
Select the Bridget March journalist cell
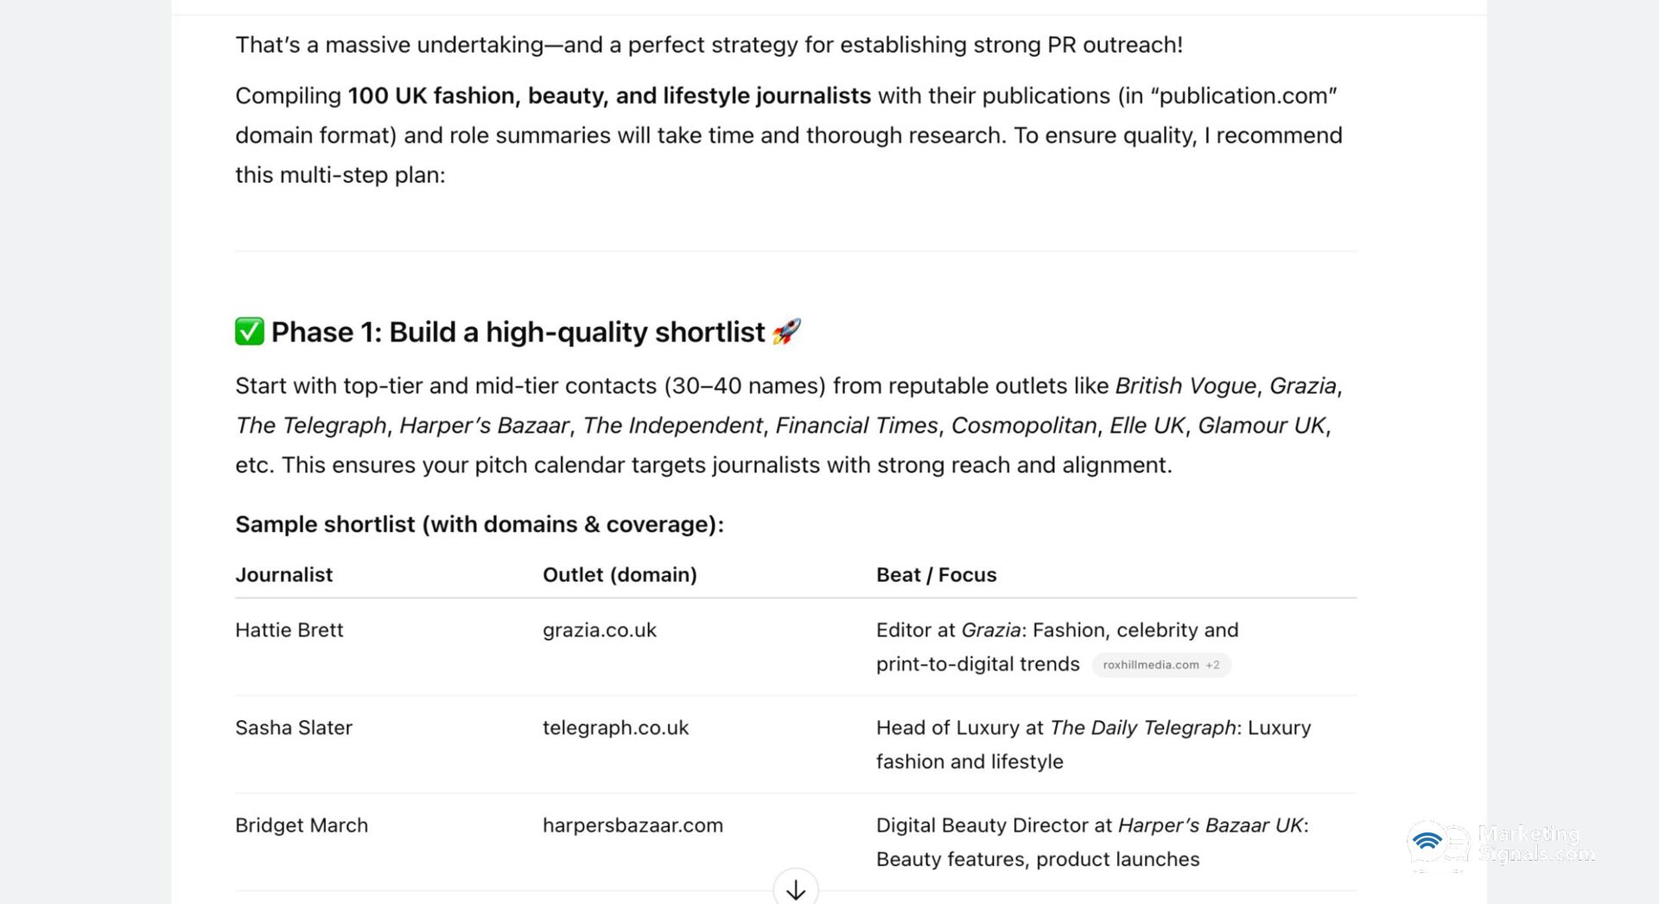(302, 825)
